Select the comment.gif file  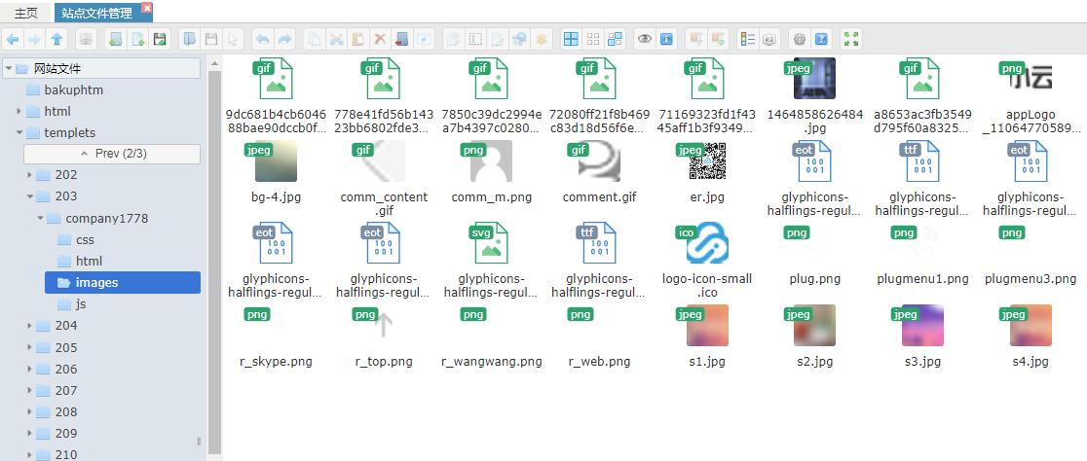599,161
